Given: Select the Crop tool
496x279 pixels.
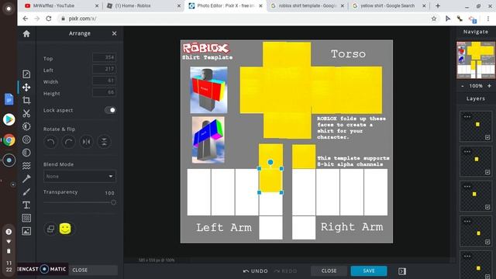Looking at the screenshot, I should click(x=26, y=100).
